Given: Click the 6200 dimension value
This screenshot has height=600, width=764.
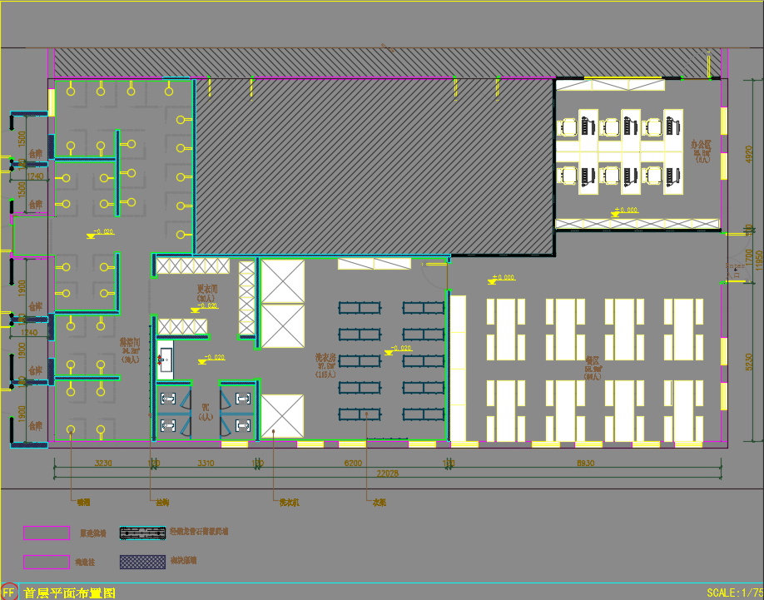Looking at the screenshot, I should pyautogui.click(x=353, y=463).
